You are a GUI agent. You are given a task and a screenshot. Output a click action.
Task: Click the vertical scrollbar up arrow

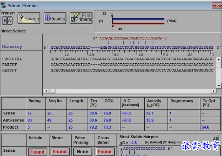tap(219, 59)
